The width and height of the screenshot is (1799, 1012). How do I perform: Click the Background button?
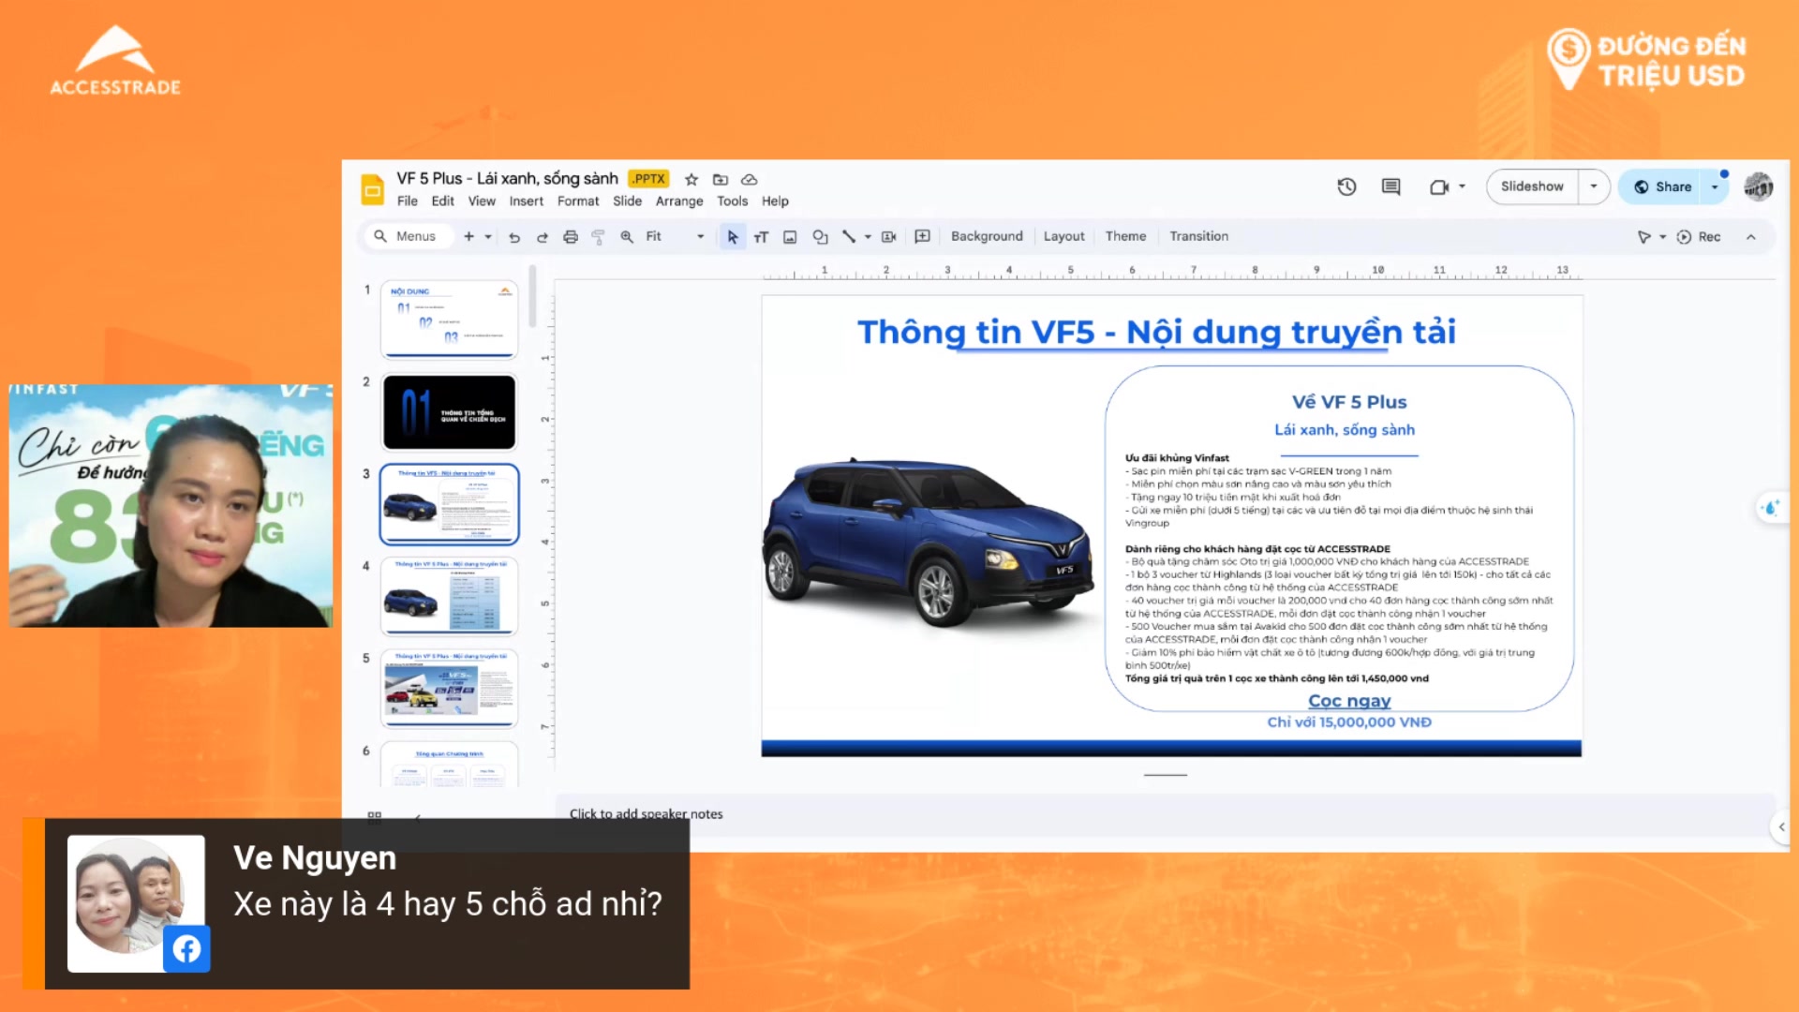(x=987, y=237)
